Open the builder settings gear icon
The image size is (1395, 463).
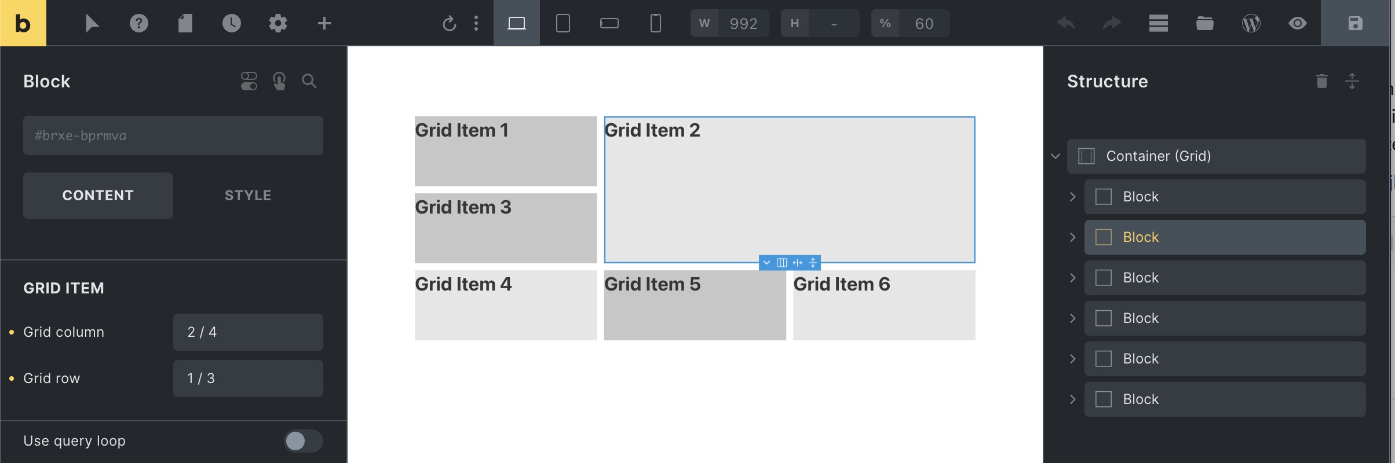(x=278, y=23)
